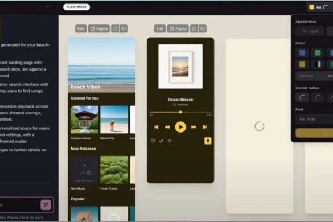The width and height of the screenshot is (333, 222).
Task: Click the queue list icon in player
Action: (170, 141)
